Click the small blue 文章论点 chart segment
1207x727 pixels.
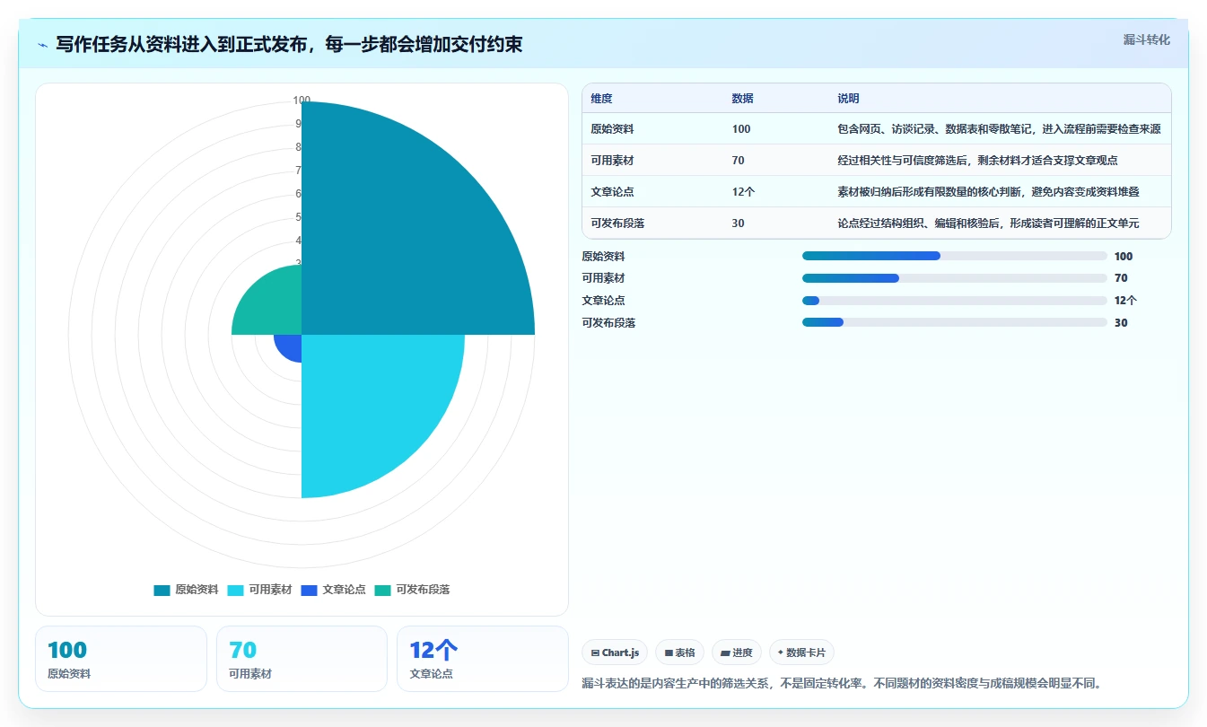291,346
